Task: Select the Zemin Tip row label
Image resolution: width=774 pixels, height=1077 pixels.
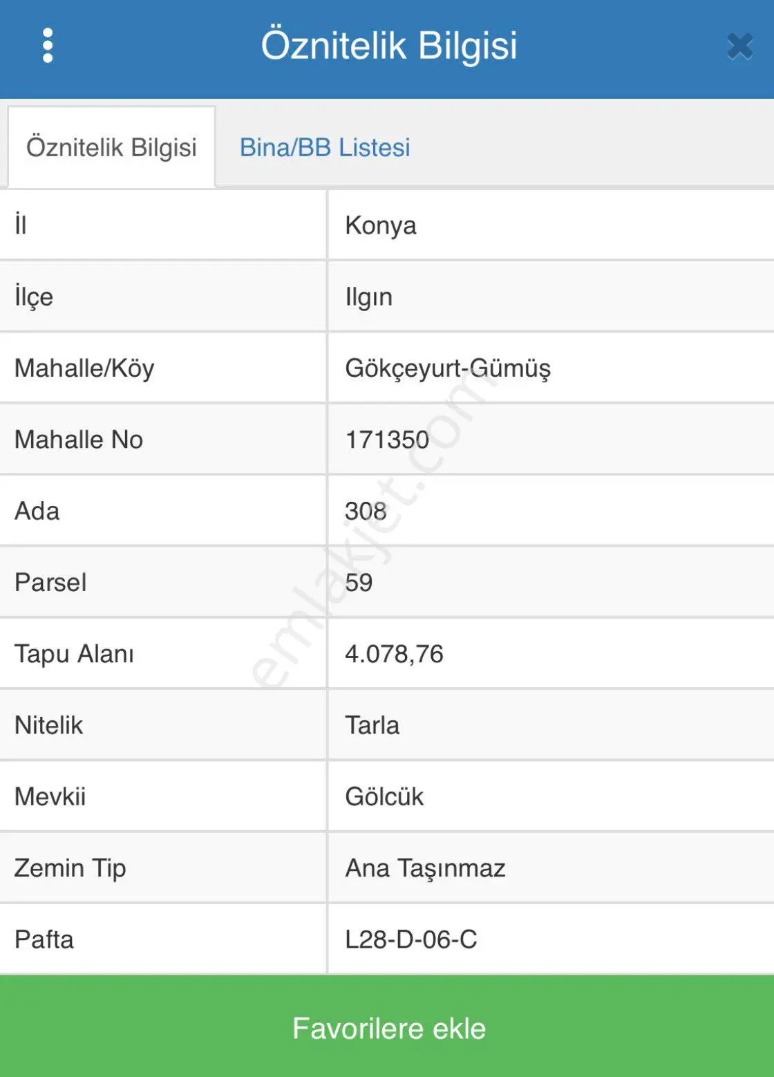Action: (x=70, y=868)
